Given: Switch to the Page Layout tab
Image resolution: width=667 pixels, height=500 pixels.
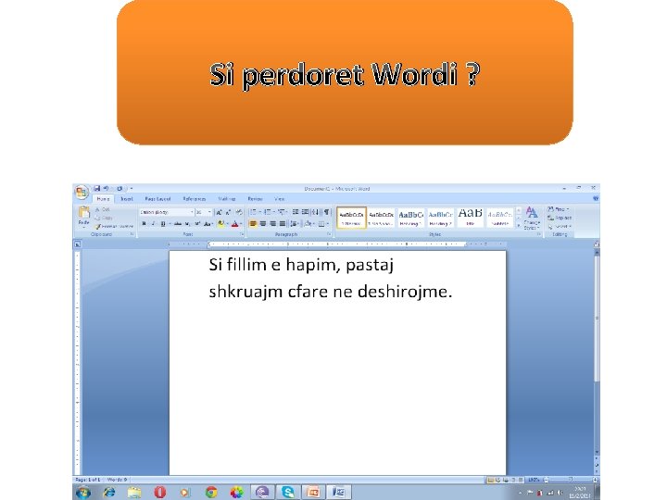Looking at the screenshot, I should coord(157,198).
